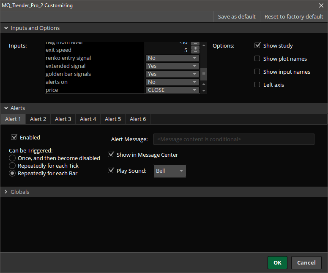Select the 'extended signal' input label
The height and width of the screenshot is (273, 328).
point(66,66)
